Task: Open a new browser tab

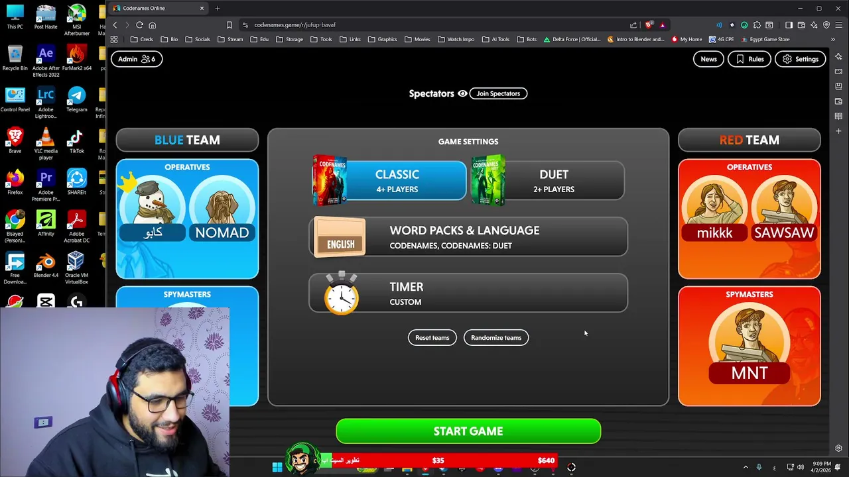Action: click(217, 8)
